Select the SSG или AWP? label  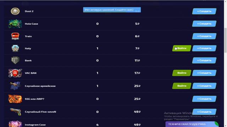point(34,99)
